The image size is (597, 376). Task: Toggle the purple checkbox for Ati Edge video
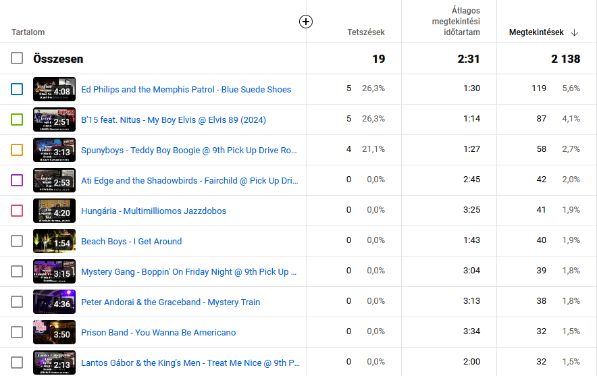17,180
